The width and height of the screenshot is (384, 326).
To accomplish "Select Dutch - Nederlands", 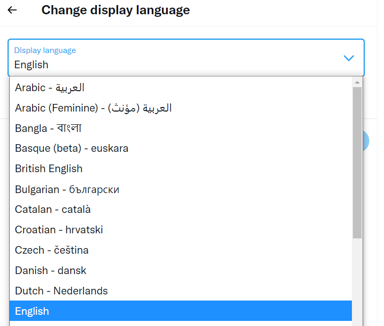I will [x=181, y=291].
